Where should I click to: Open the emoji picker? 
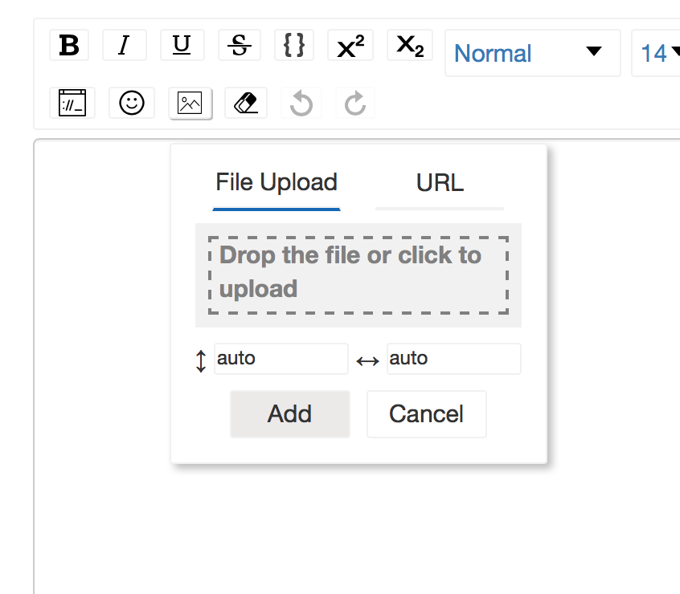click(x=131, y=103)
